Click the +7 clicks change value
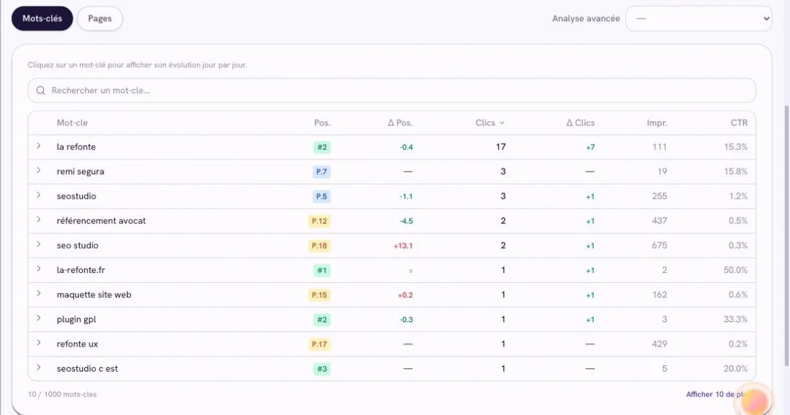This screenshot has width=790, height=415. coord(590,147)
